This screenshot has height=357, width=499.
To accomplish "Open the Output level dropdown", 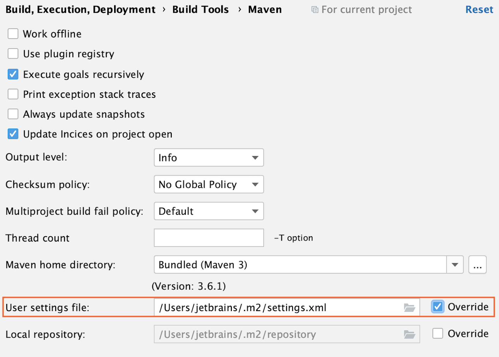I will point(254,157).
